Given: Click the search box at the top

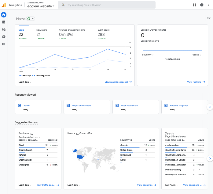Looking at the screenshot, I should (x=107, y=5).
